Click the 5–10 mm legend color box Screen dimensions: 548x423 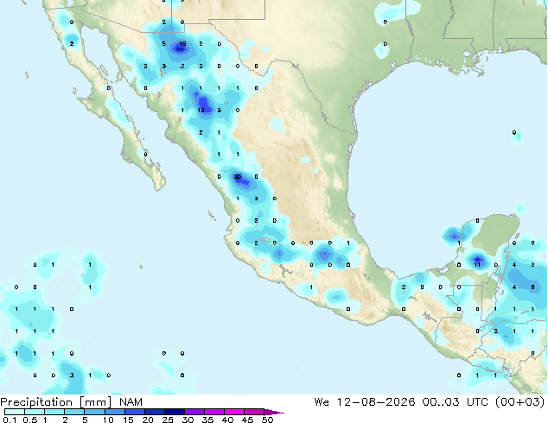coord(94,412)
